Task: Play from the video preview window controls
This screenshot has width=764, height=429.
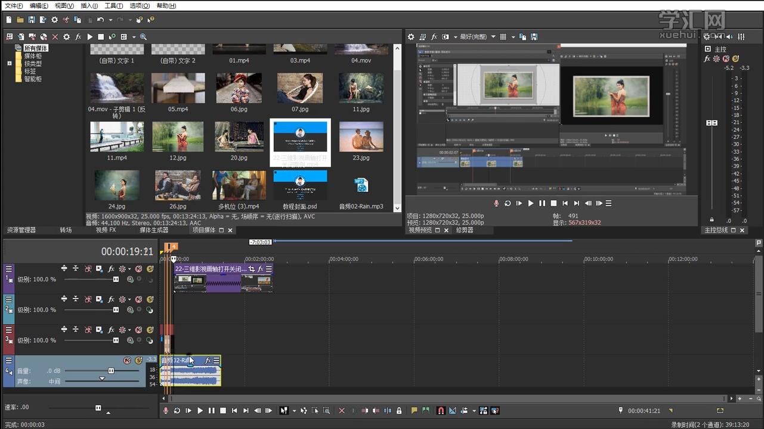Action: click(x=531, y=203)
